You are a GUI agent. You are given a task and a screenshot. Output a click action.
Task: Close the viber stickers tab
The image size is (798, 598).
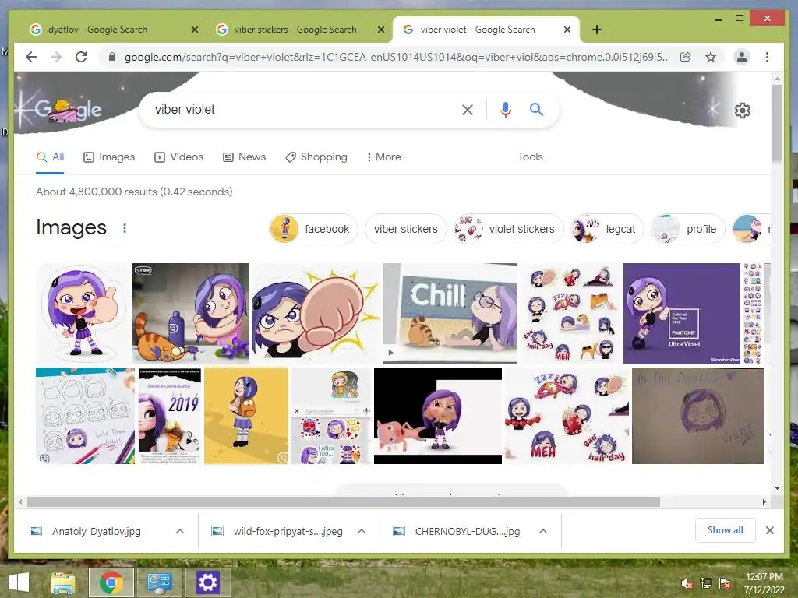(380, 30)
